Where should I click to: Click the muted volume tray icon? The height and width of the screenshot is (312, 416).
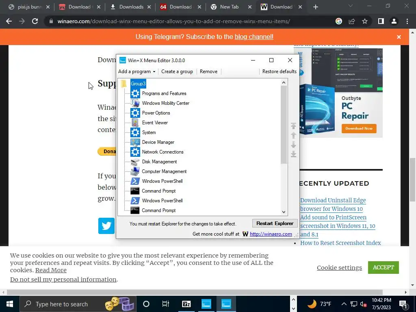tap(363, 304)
